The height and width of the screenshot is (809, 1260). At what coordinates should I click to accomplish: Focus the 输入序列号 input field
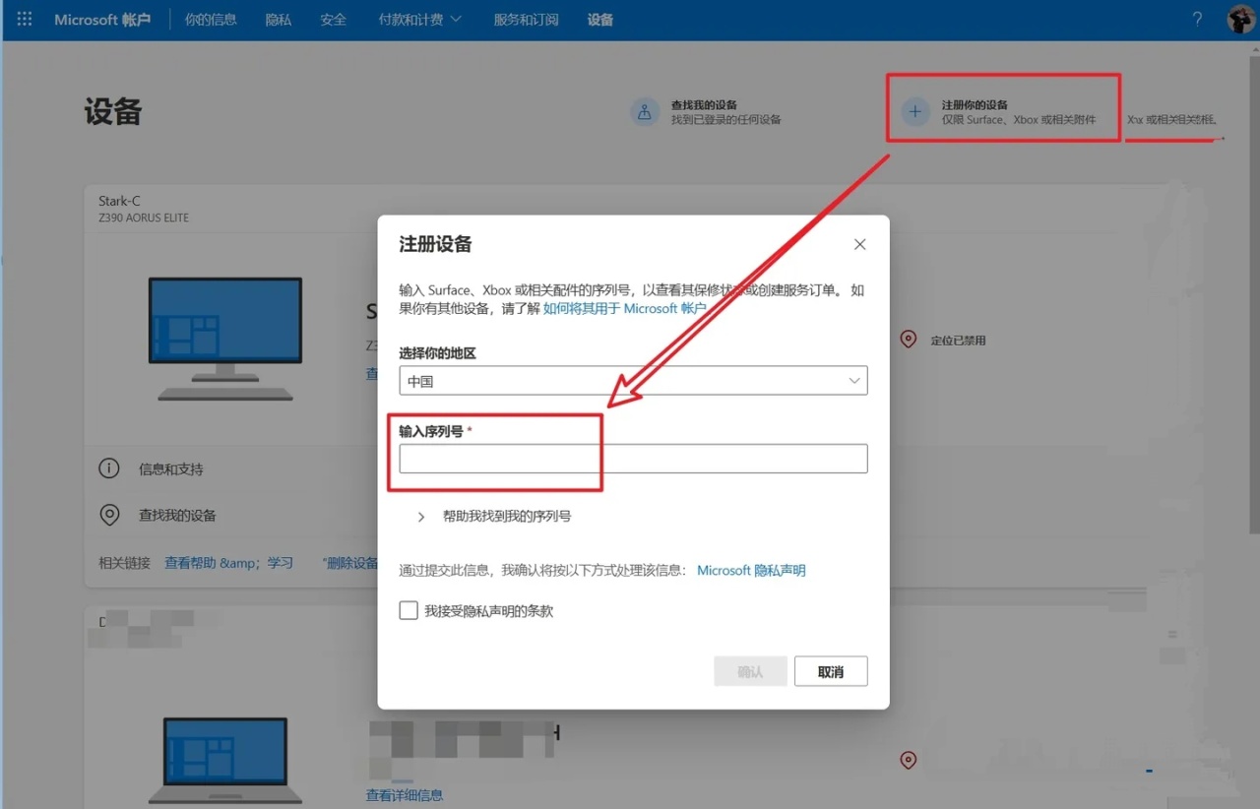coord(633,459)
